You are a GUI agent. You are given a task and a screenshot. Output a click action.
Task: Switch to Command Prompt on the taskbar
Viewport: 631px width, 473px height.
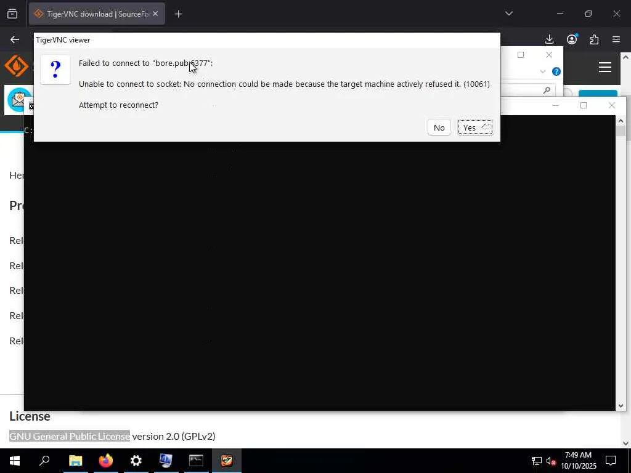pyautogui.click(x=196, y=461)
